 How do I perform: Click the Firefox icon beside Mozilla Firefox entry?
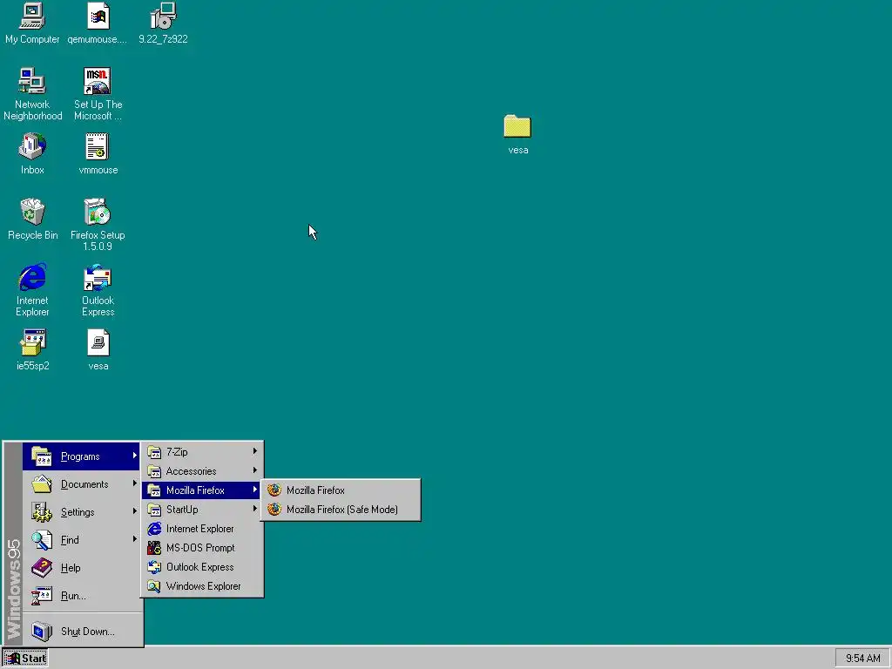274,490
